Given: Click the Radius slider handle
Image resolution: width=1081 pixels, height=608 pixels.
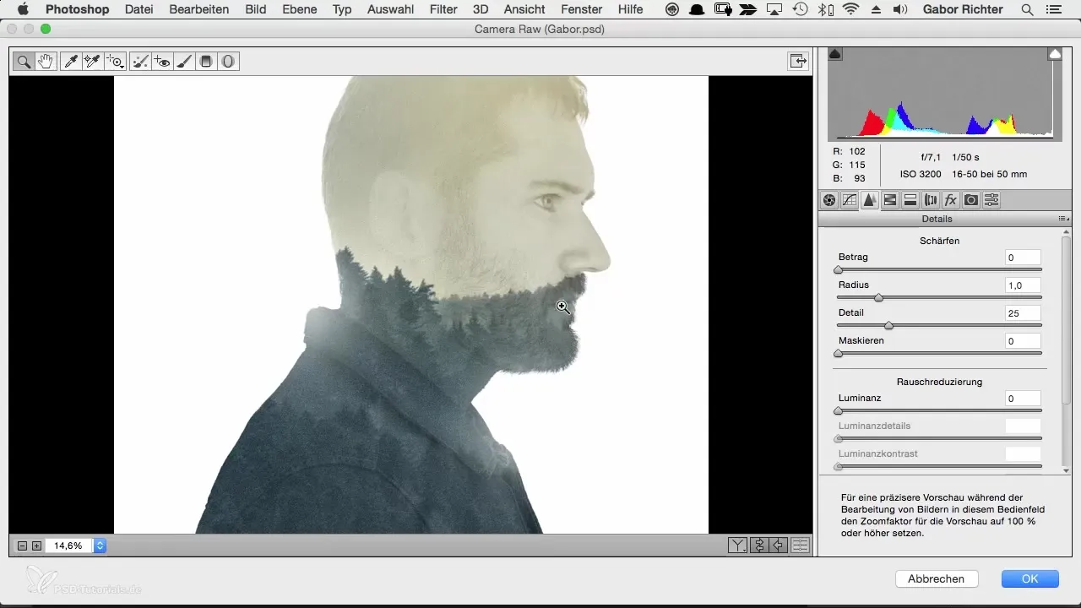Looking at the screenshot, I should [x=878, y=298].
